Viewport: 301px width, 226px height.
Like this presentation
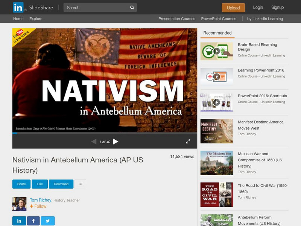(x=40, y=184)
